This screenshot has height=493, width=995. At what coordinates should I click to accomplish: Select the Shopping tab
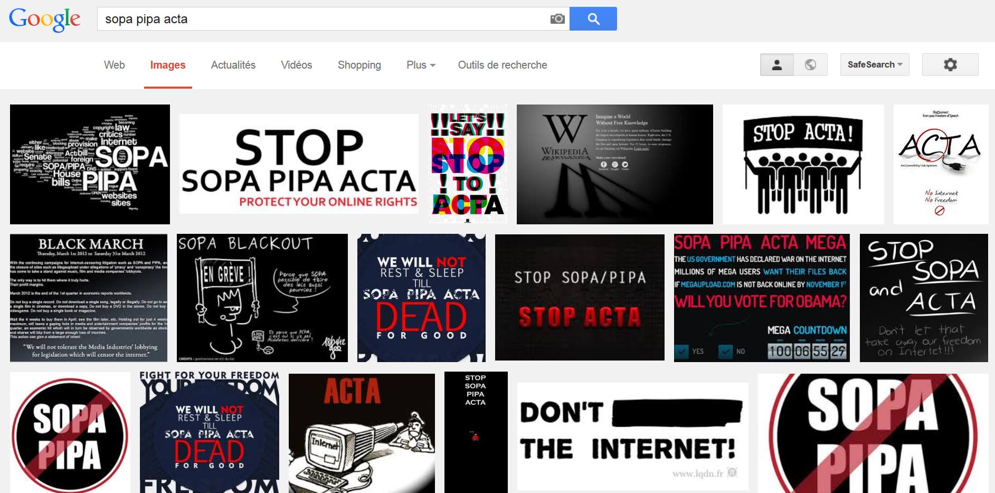coord(359,65)
